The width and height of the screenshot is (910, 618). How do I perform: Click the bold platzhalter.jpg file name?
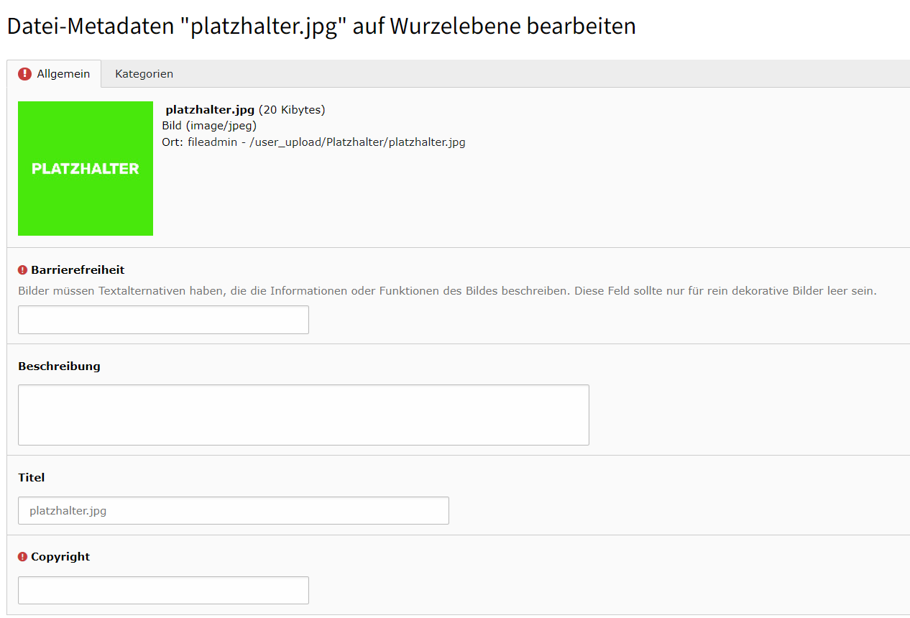click(x=210, y=110)
